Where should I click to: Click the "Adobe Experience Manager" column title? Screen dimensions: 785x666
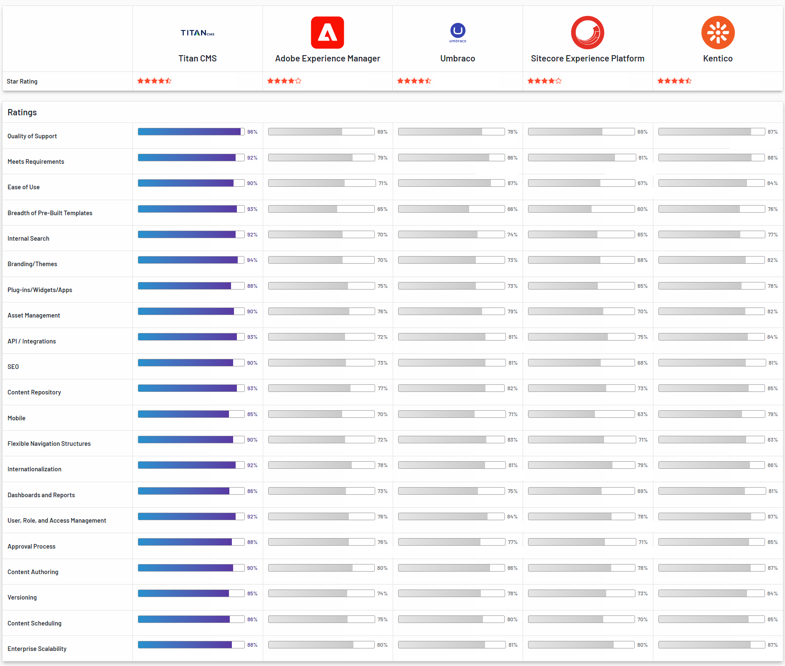point(327,58)
